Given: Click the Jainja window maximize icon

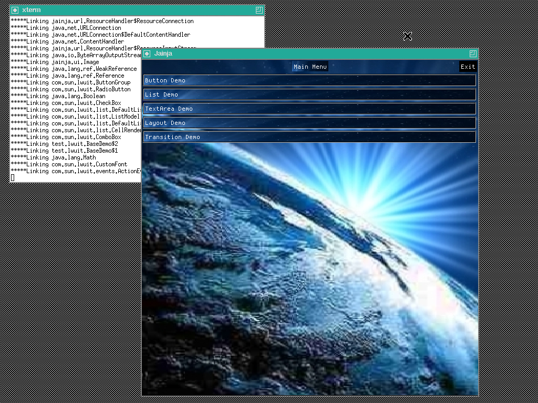Looking at the screenshot, I should tap(473, 54).
